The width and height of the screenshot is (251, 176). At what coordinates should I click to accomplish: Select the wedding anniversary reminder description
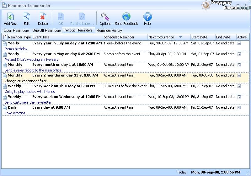pos(32,60)
